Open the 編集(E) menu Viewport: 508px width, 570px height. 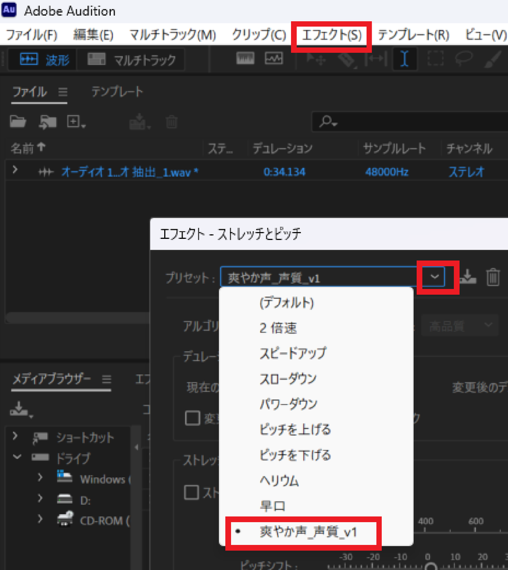93,35
